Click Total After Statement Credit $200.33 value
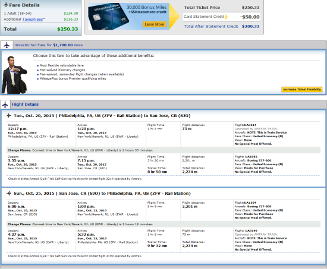 [x=251, y=27]
